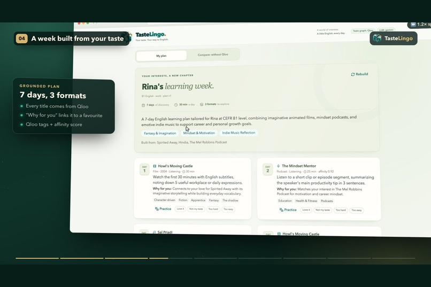
Task: Click the Built from: Spirited Away line
Action: point(184,143)
